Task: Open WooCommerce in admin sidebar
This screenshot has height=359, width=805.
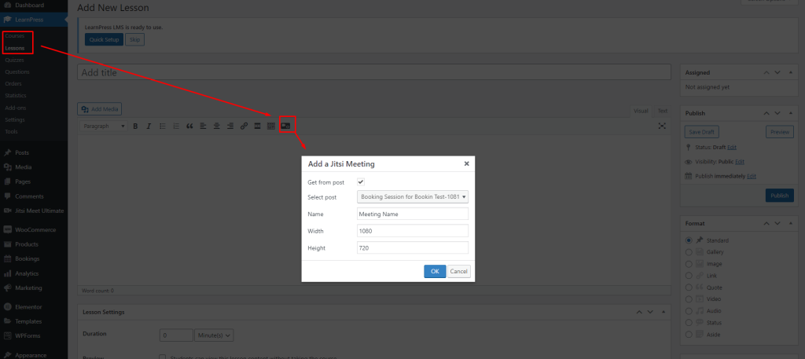Action: [34, 229]
